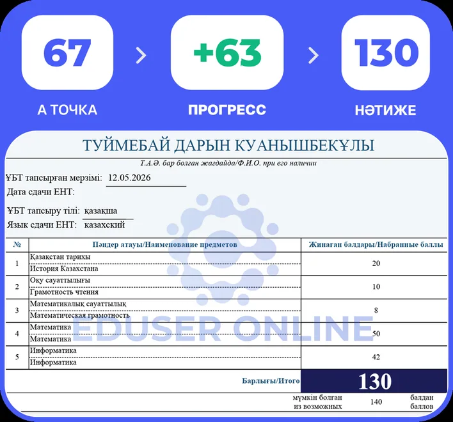This screenshot has height=422, width=453.
Task: Click the dark total box showing 130
Action: [374, 381]
